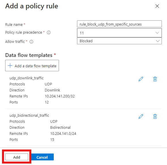Screen dimensions: 167x165
Task: Select the udp_downlink_traffic template name
Action: (x=26, y=78)
